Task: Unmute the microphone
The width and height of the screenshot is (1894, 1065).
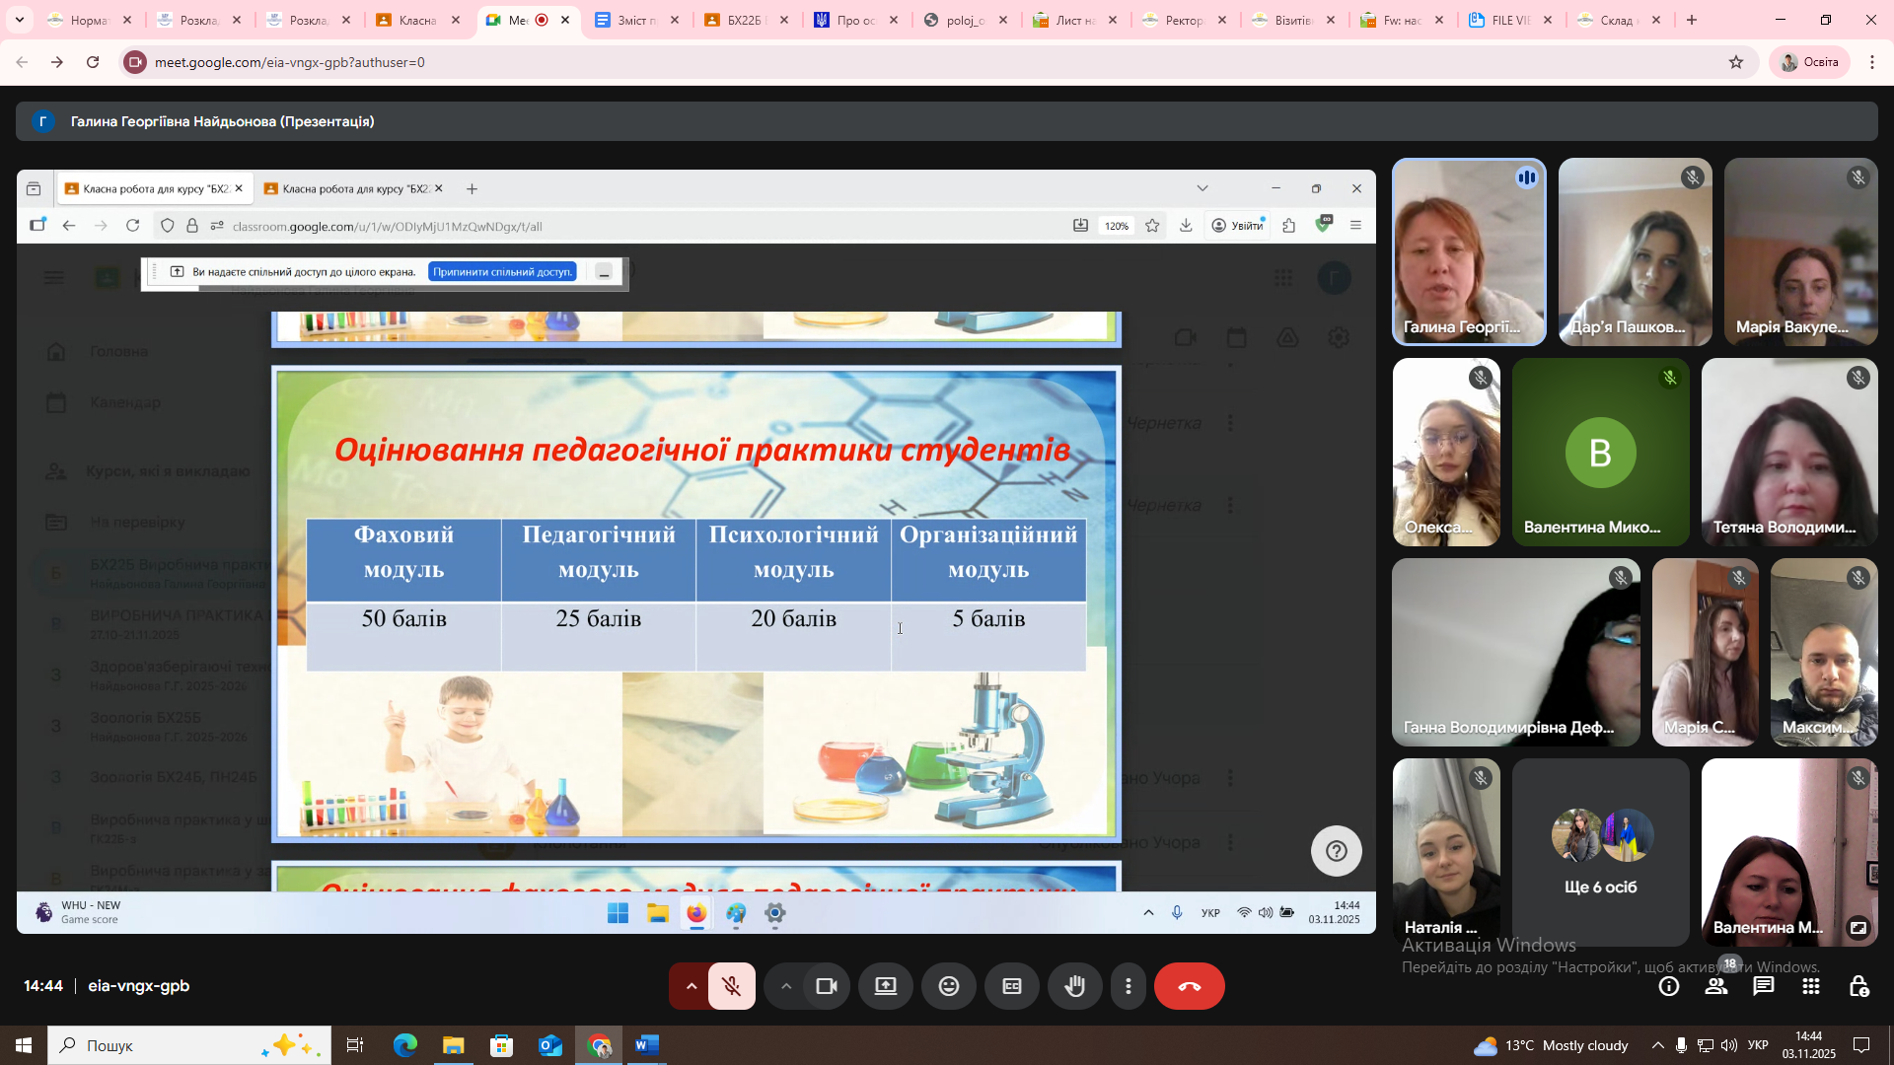Action: click(731, 986)
